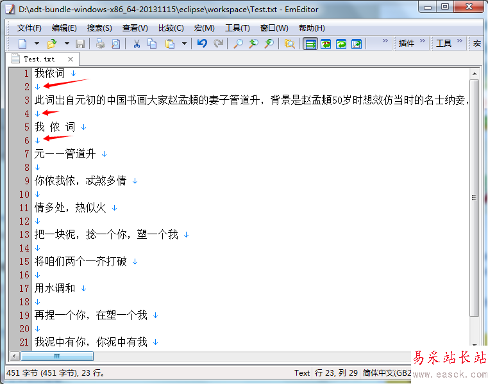Click the text 我侬词 on line 1

pos(49,74)
